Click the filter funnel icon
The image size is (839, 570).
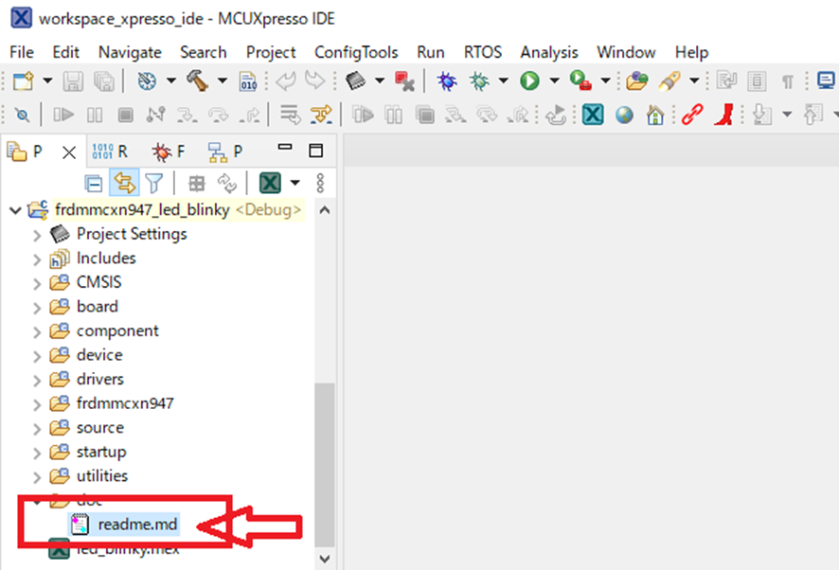pyautogui.click(x=154, y=184)
